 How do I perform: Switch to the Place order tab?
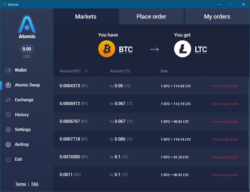click(x=151, y=17)
